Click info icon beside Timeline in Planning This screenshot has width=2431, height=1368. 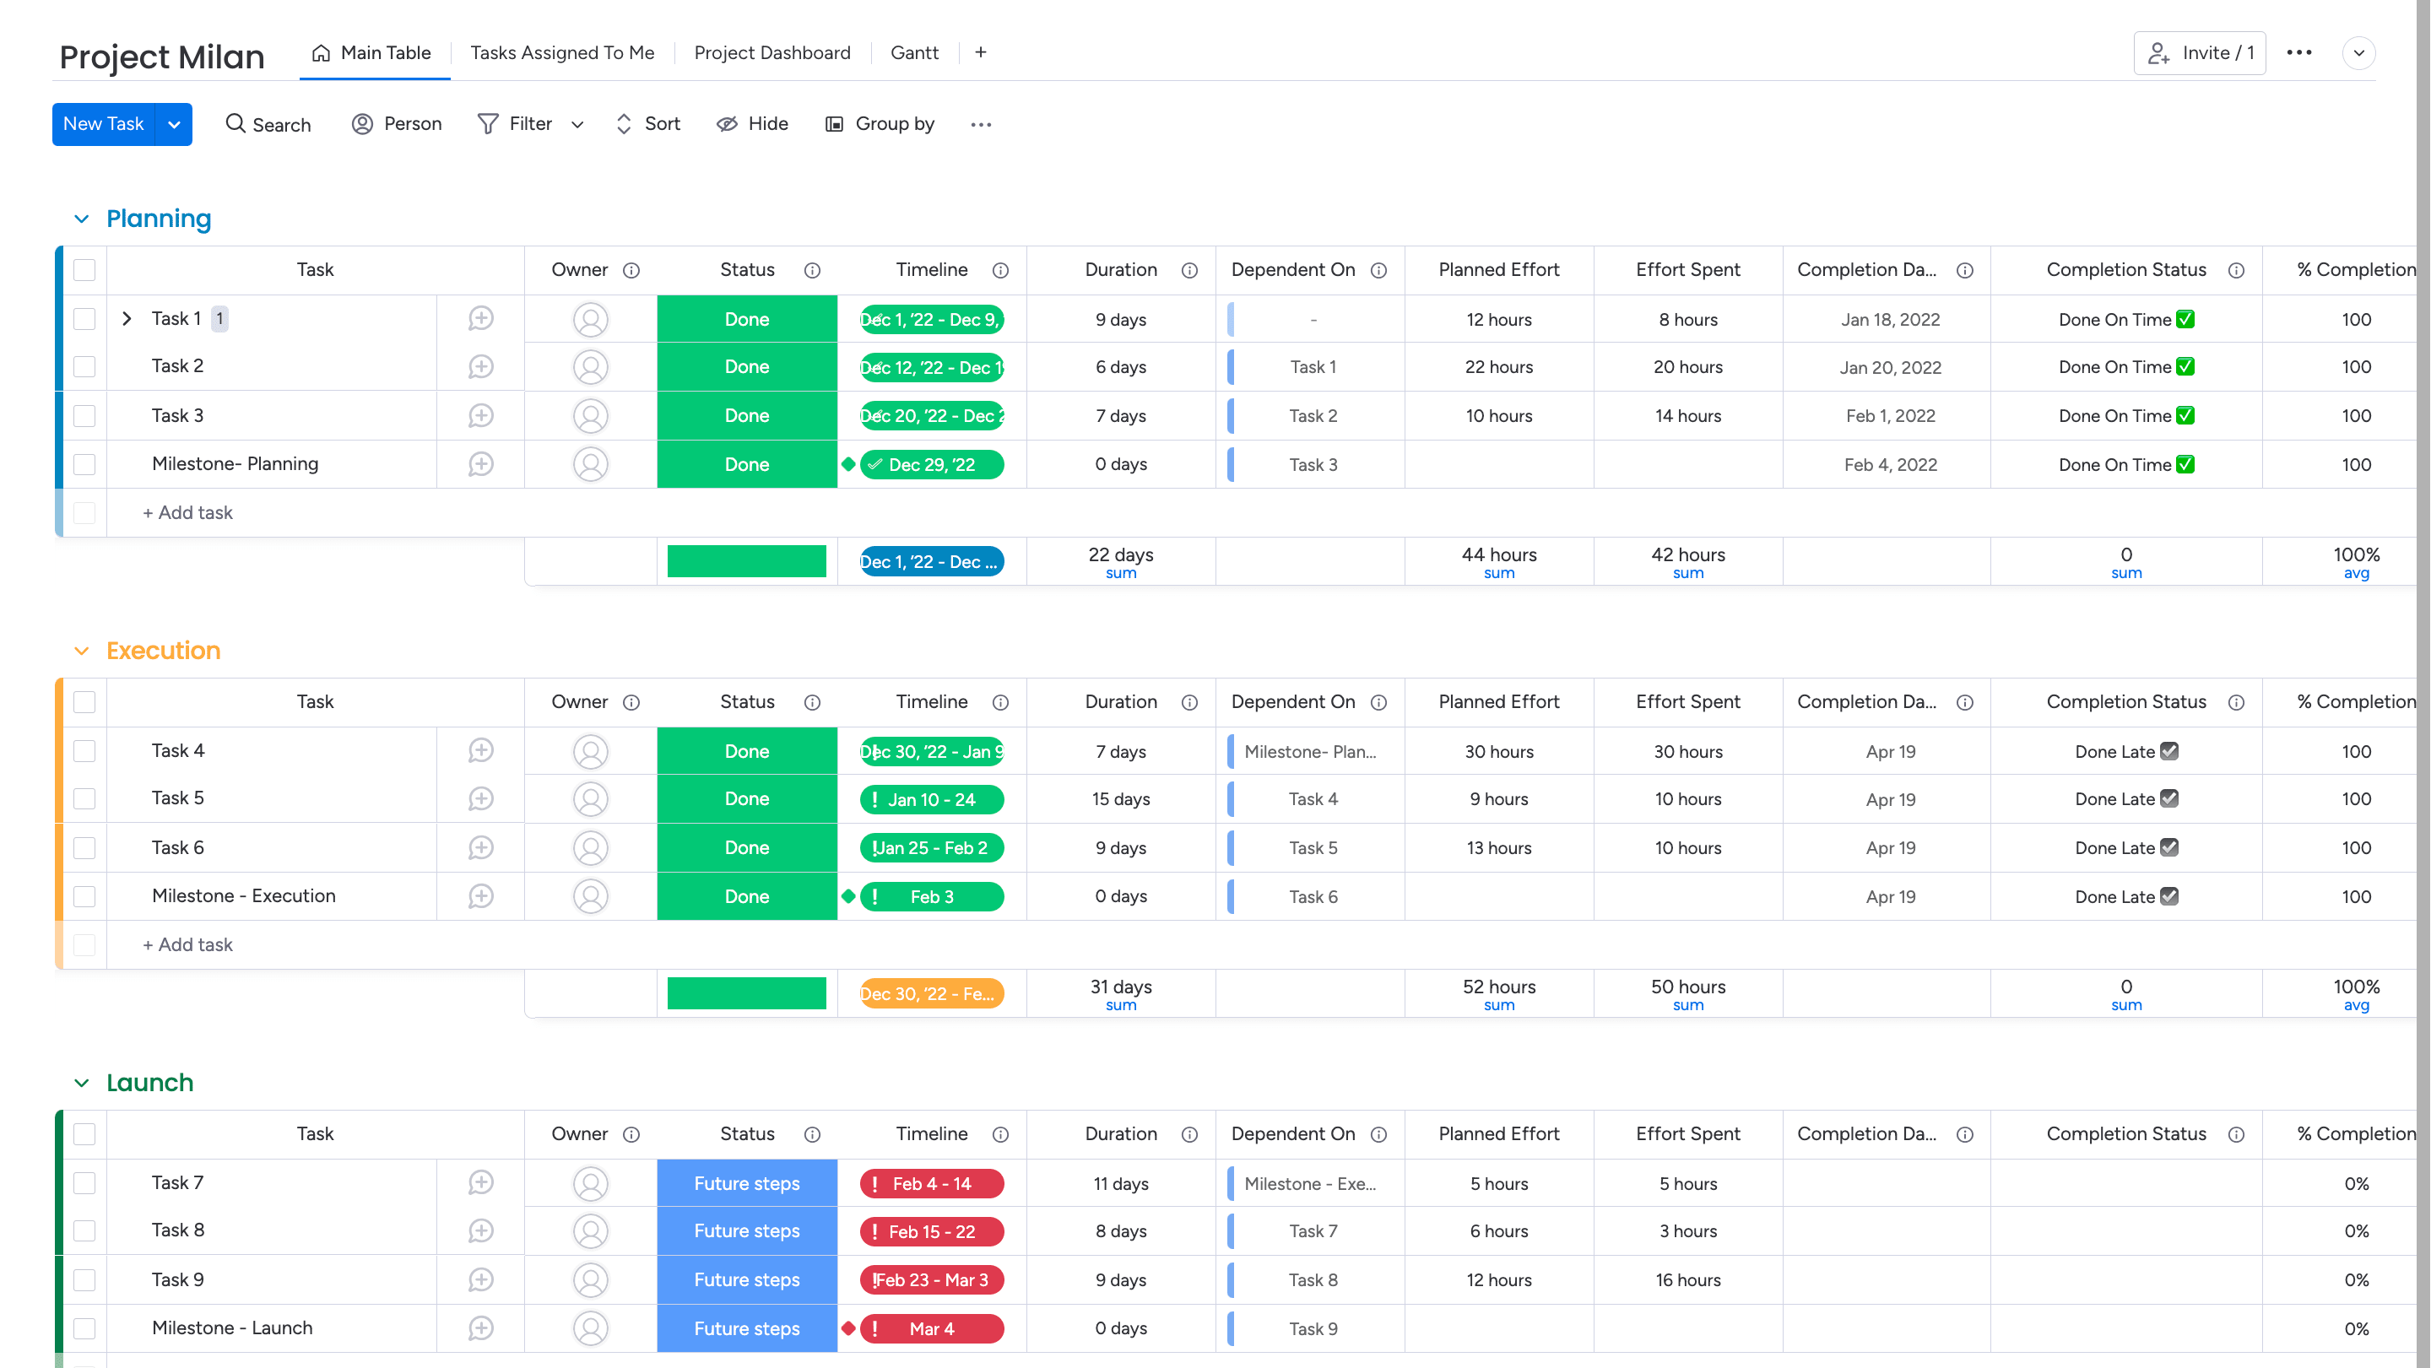coord(1000,271)
